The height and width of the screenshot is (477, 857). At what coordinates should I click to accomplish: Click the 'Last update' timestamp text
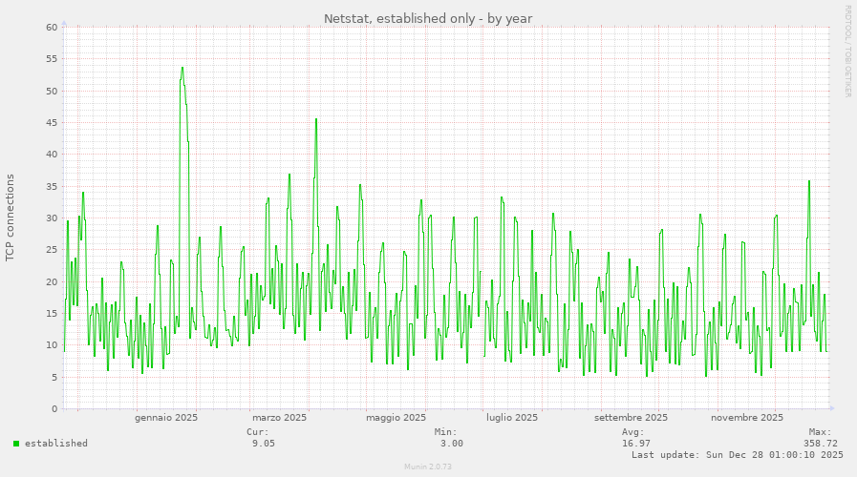738,455
